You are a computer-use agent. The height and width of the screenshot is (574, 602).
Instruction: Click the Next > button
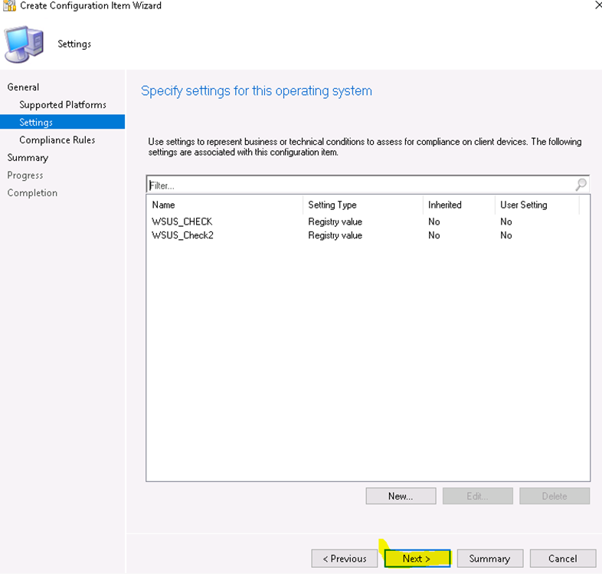417,559
